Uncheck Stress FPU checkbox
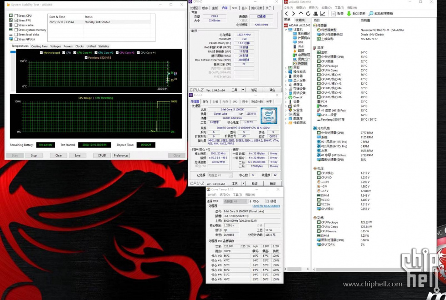This screenshot has height=300, width=446. [x=16, y=20]
